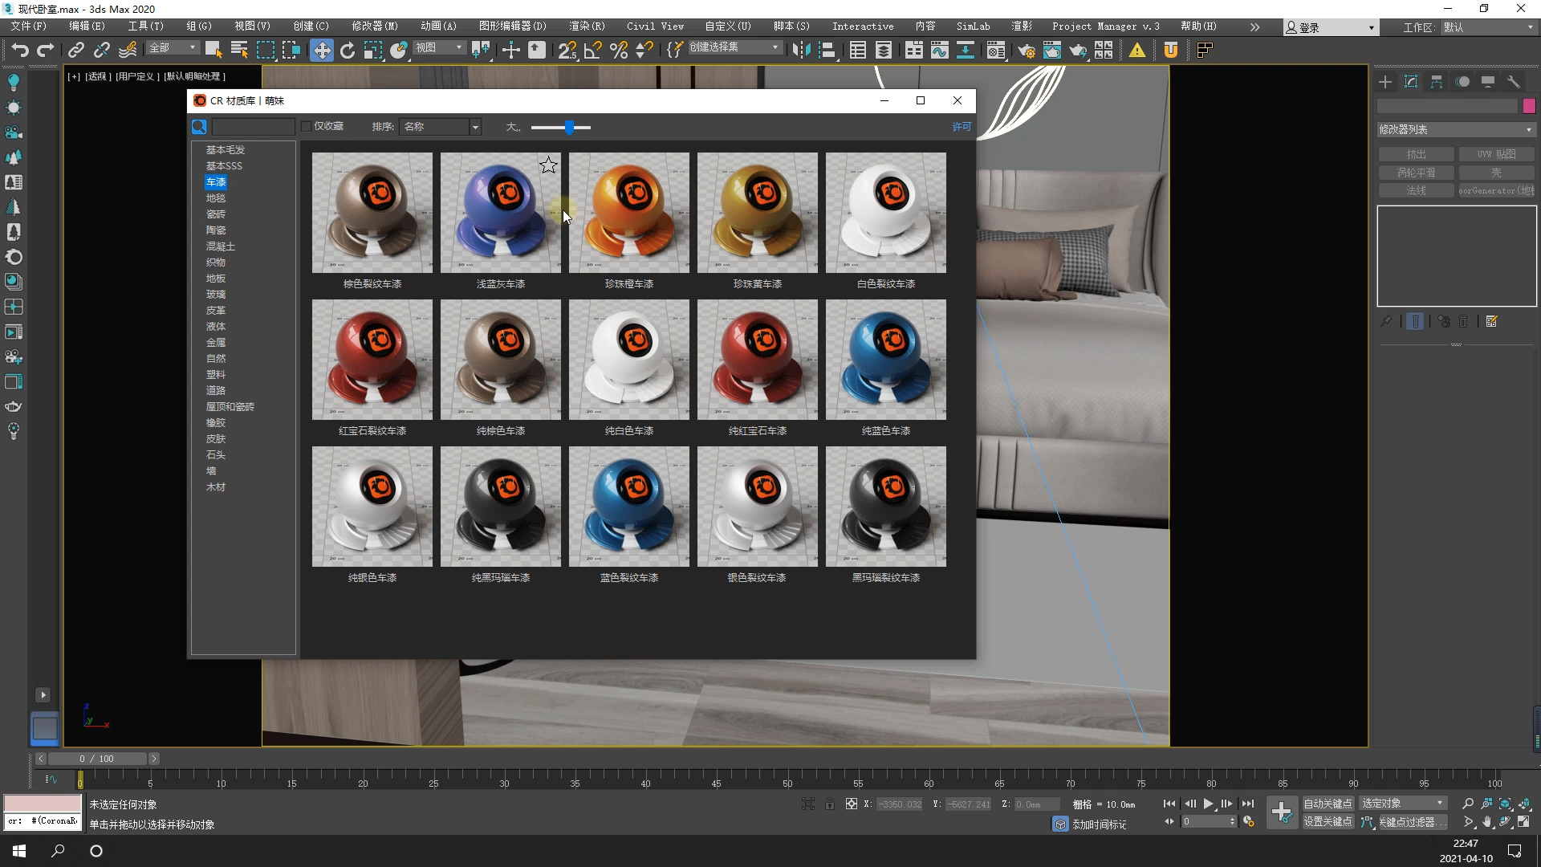The width and height of the screenshot is (1541, 867).
Task: Open the Curve Editor icon
Action: 940,51
